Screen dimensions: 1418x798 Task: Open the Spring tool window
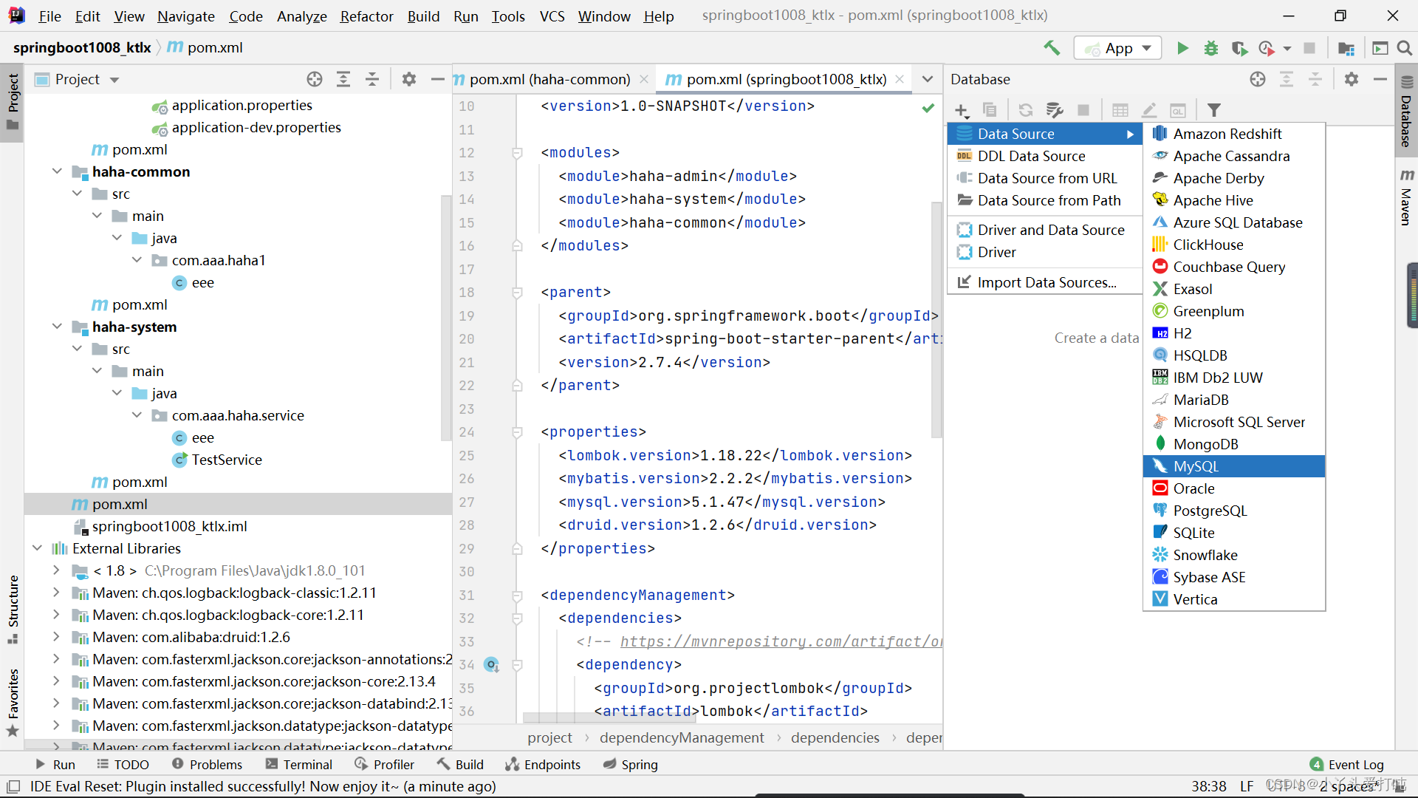[x=630, y=764]
